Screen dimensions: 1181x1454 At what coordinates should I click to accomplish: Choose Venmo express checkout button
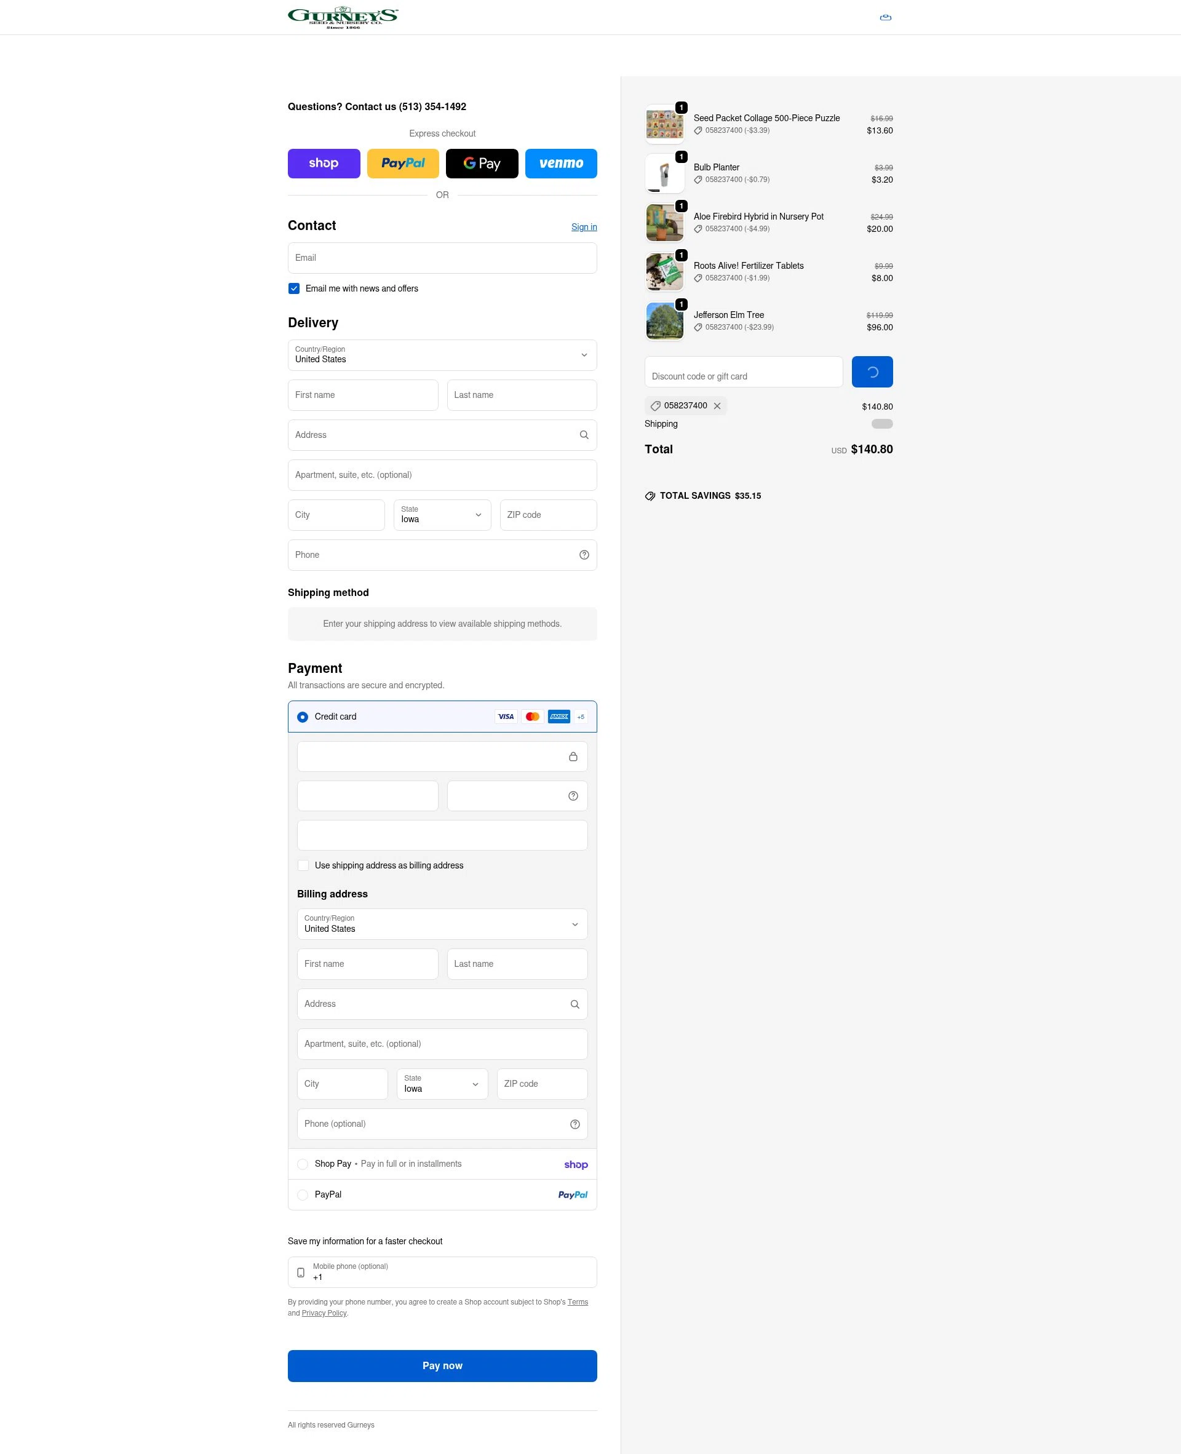click(560, 164)
